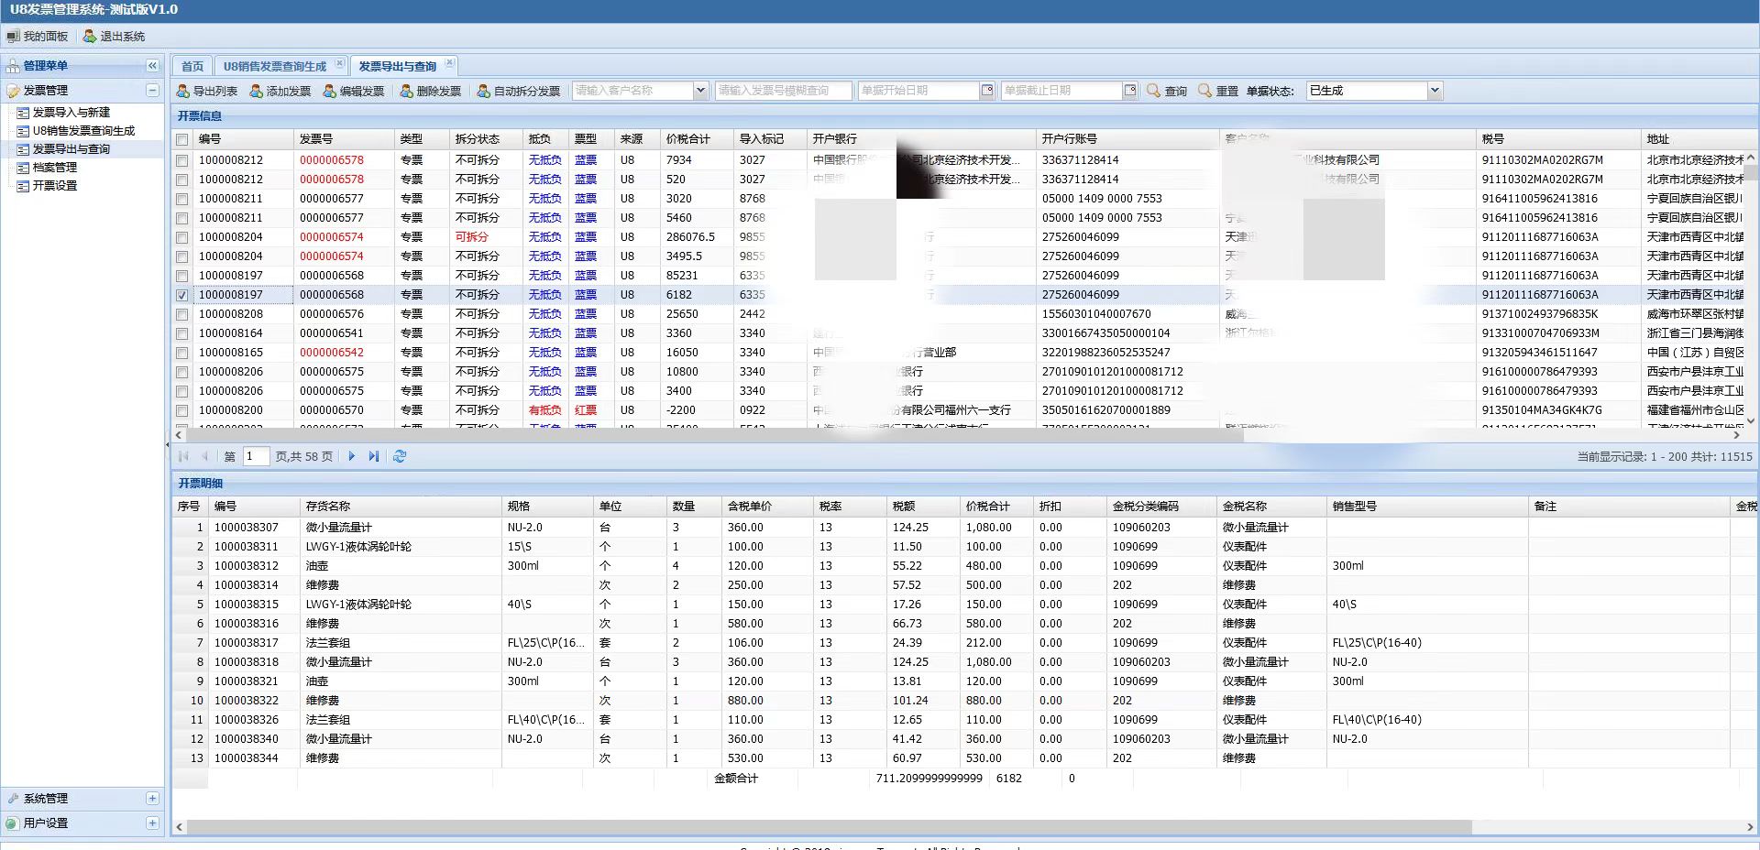1760x850 pixels.
Task: Click the 添加发票 toolbar icon
Action: (257, 91)
